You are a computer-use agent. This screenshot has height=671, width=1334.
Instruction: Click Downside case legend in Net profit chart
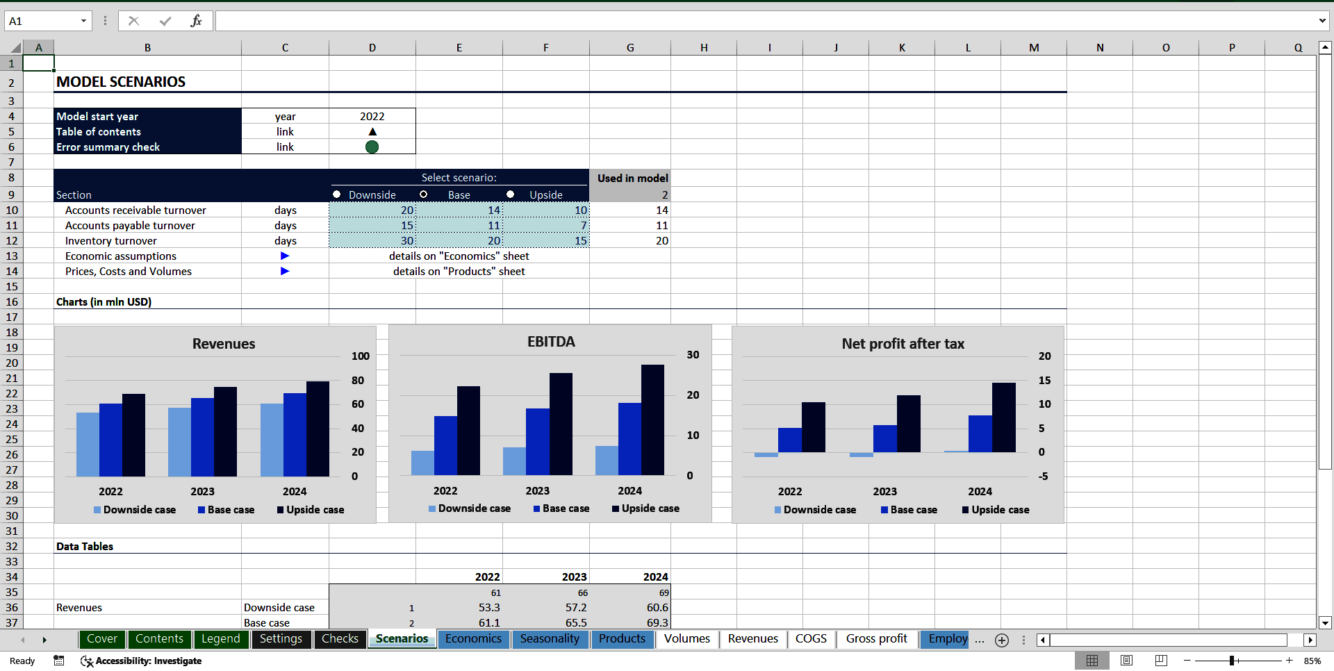[815, 510]
